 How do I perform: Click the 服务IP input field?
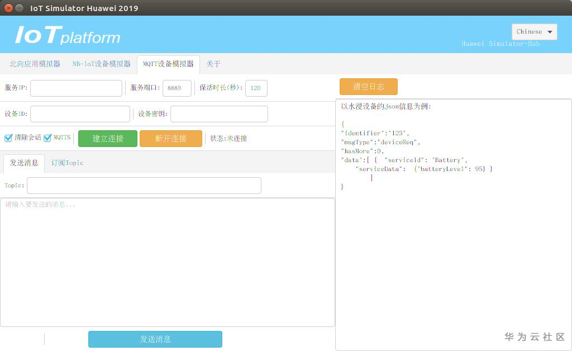pos(76,88)
